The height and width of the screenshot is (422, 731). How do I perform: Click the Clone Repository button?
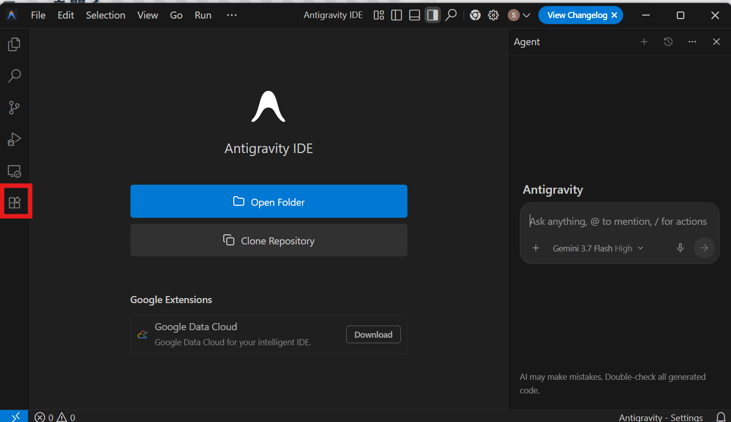[269, 240]
